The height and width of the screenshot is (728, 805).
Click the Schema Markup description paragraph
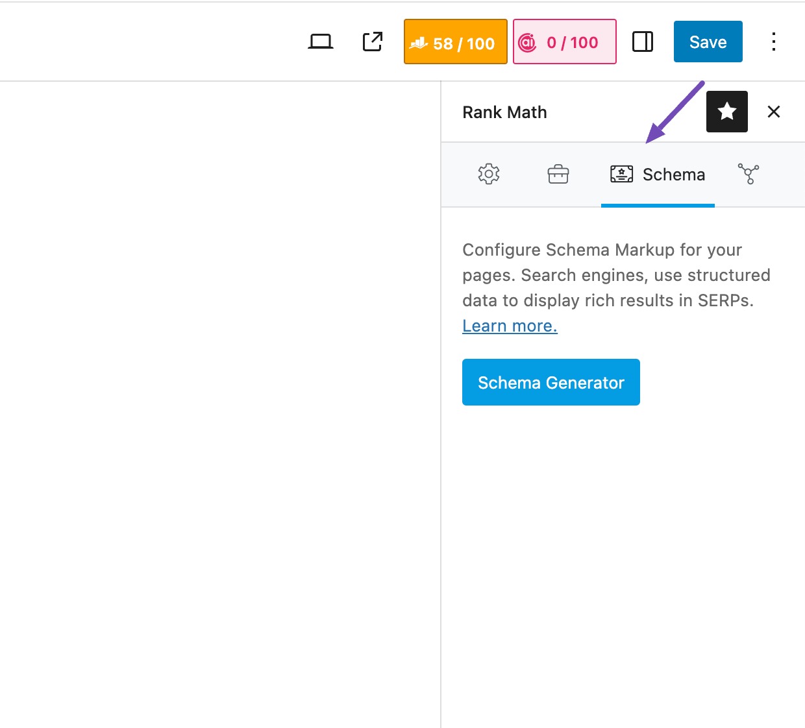[615, 275]
